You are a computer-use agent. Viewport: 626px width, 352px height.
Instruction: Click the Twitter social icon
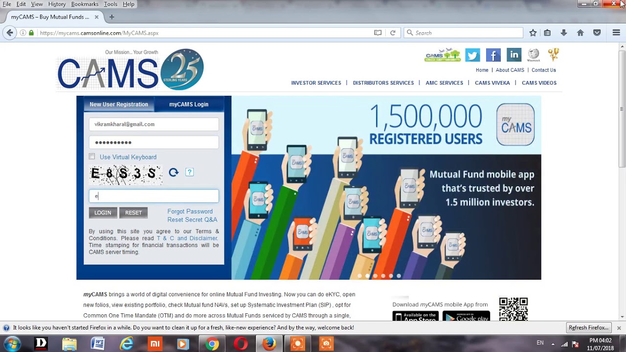coord(472,55)
